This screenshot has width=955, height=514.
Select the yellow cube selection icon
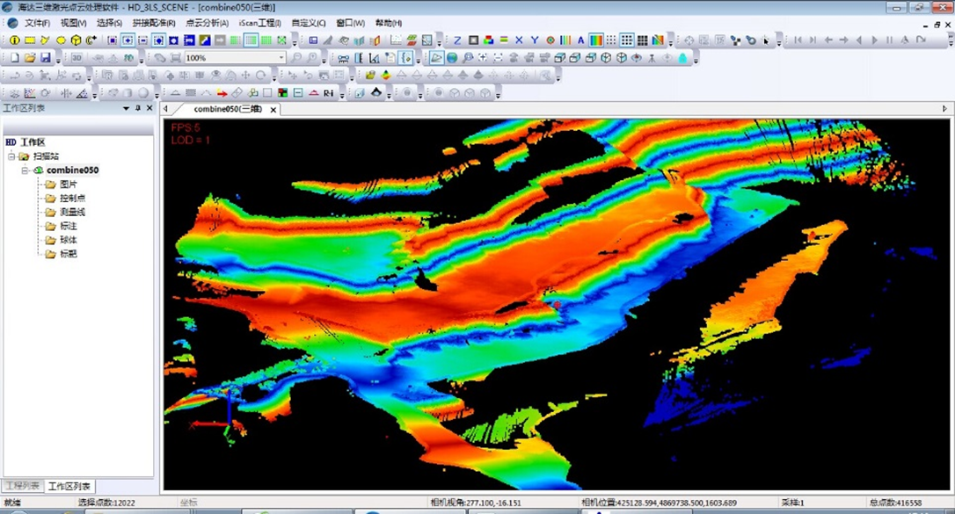coord(77,40)
